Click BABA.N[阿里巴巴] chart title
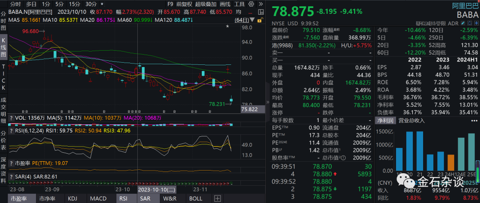480x203 pixels. click(x=30, y=12)
